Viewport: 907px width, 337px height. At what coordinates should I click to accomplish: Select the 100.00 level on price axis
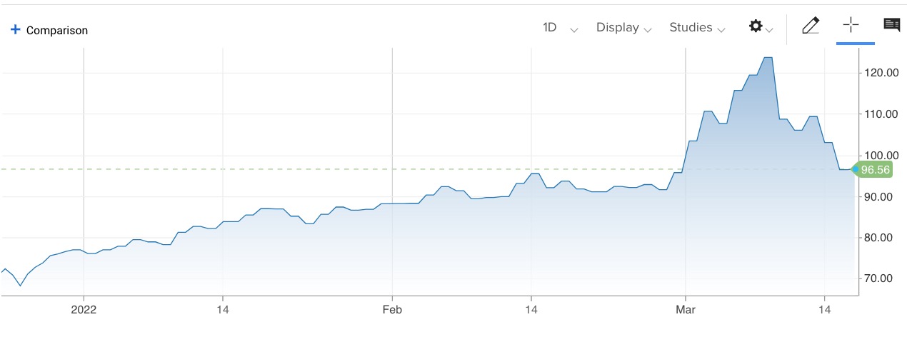click(881, 156)
